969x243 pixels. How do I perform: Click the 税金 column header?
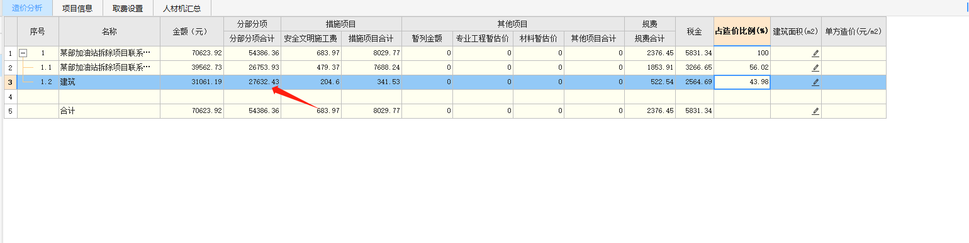click(x=695, y=31)
